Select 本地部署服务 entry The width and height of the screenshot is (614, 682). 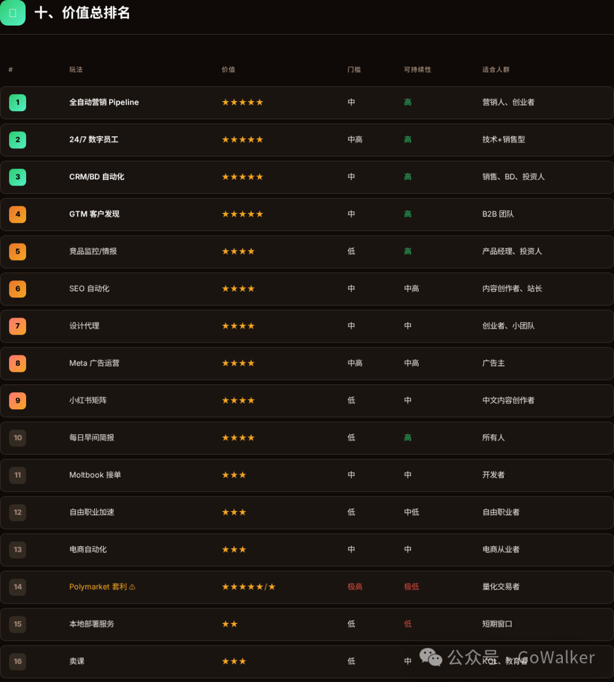pos(92,624)
